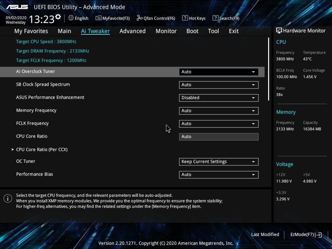Click the Version 2.20.1271 copyright text
This screenshot has height=249, width=332.
click(166, 243)
